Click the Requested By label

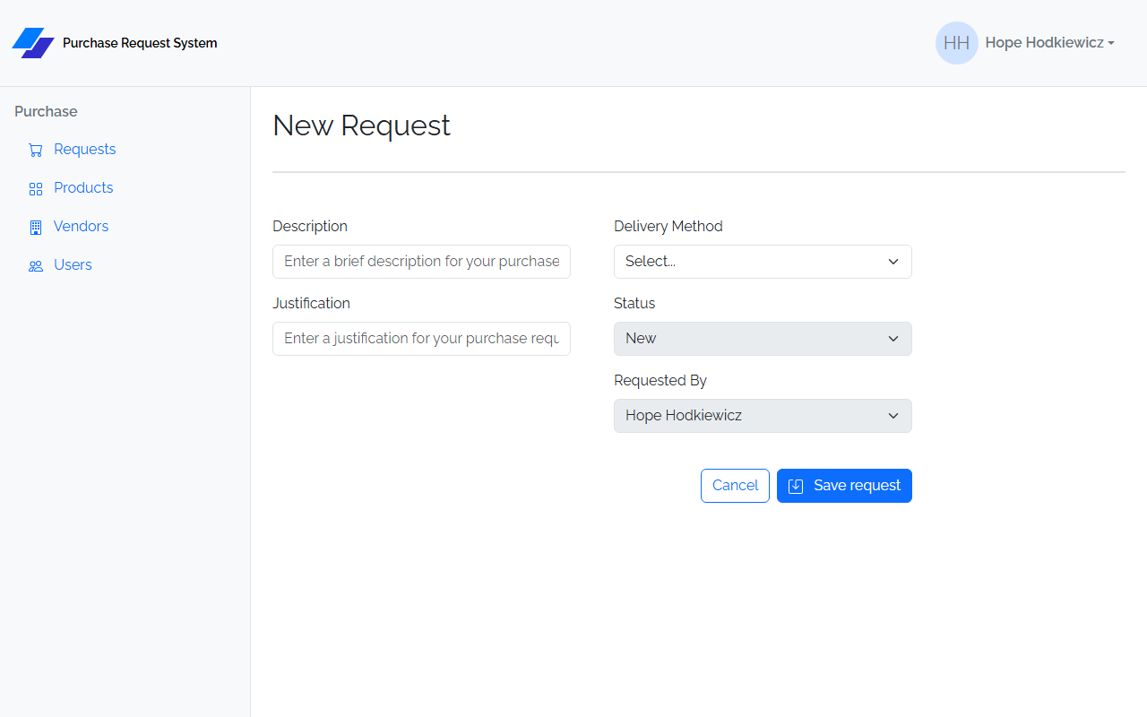click(x=660, y=381)
